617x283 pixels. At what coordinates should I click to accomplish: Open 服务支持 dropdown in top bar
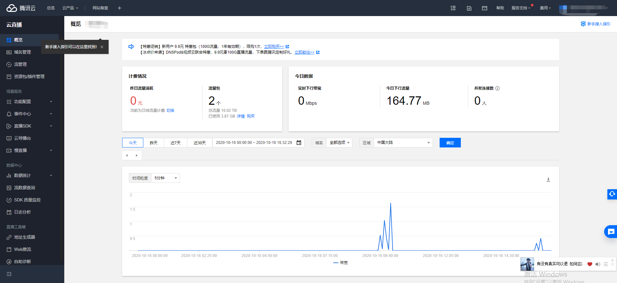521,8
